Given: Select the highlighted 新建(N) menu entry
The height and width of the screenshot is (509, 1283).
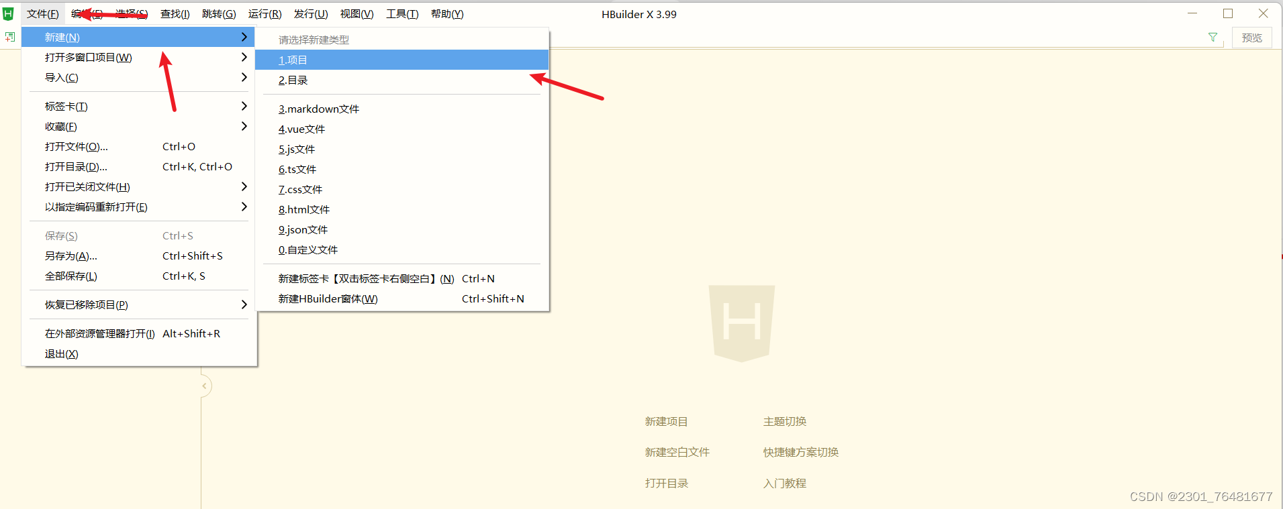Looking at the screenshot, I should [138, 38].
